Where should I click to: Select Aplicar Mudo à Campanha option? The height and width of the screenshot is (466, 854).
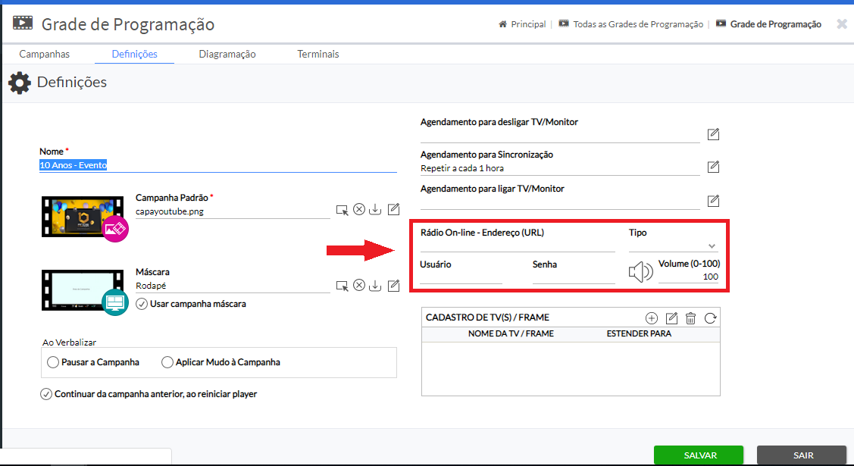tap(168, 362)
